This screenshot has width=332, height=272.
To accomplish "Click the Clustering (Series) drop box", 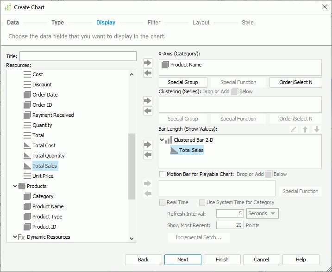I will pyautogui.click(x=240, y=104).
